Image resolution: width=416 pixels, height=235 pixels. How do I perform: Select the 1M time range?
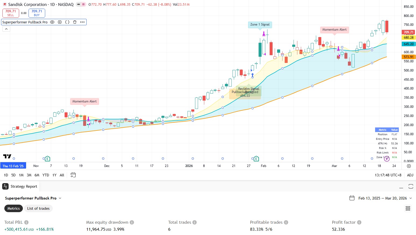pos(21,175)
